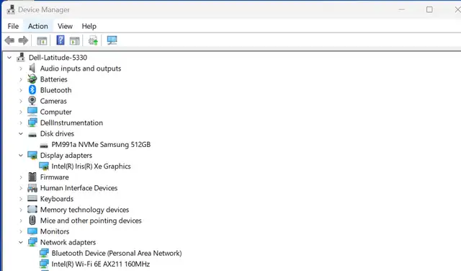Click the Disk drives category icon

(x=32, y=135)
